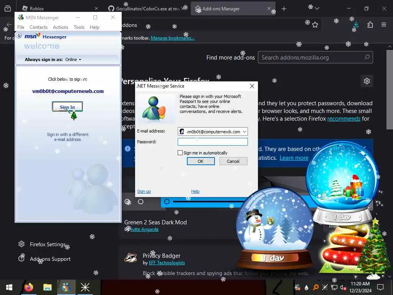393x295 pixels.
Task: Click the MSN Messenger taskbar icon
Action: click(66, 287)
